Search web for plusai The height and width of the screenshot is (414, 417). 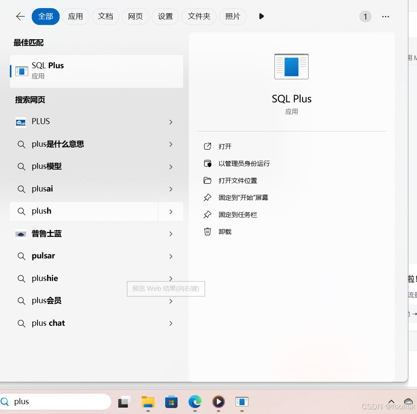point(96,189)
